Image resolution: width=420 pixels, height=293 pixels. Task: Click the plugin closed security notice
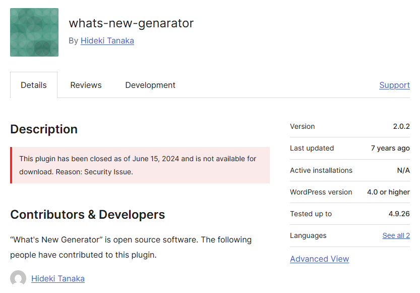pyautogui.click(x=140, y=165)
